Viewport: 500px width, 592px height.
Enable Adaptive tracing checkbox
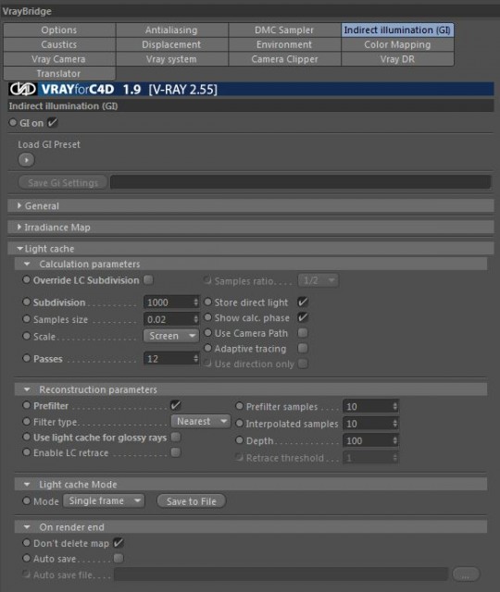(x=303, y=348)
